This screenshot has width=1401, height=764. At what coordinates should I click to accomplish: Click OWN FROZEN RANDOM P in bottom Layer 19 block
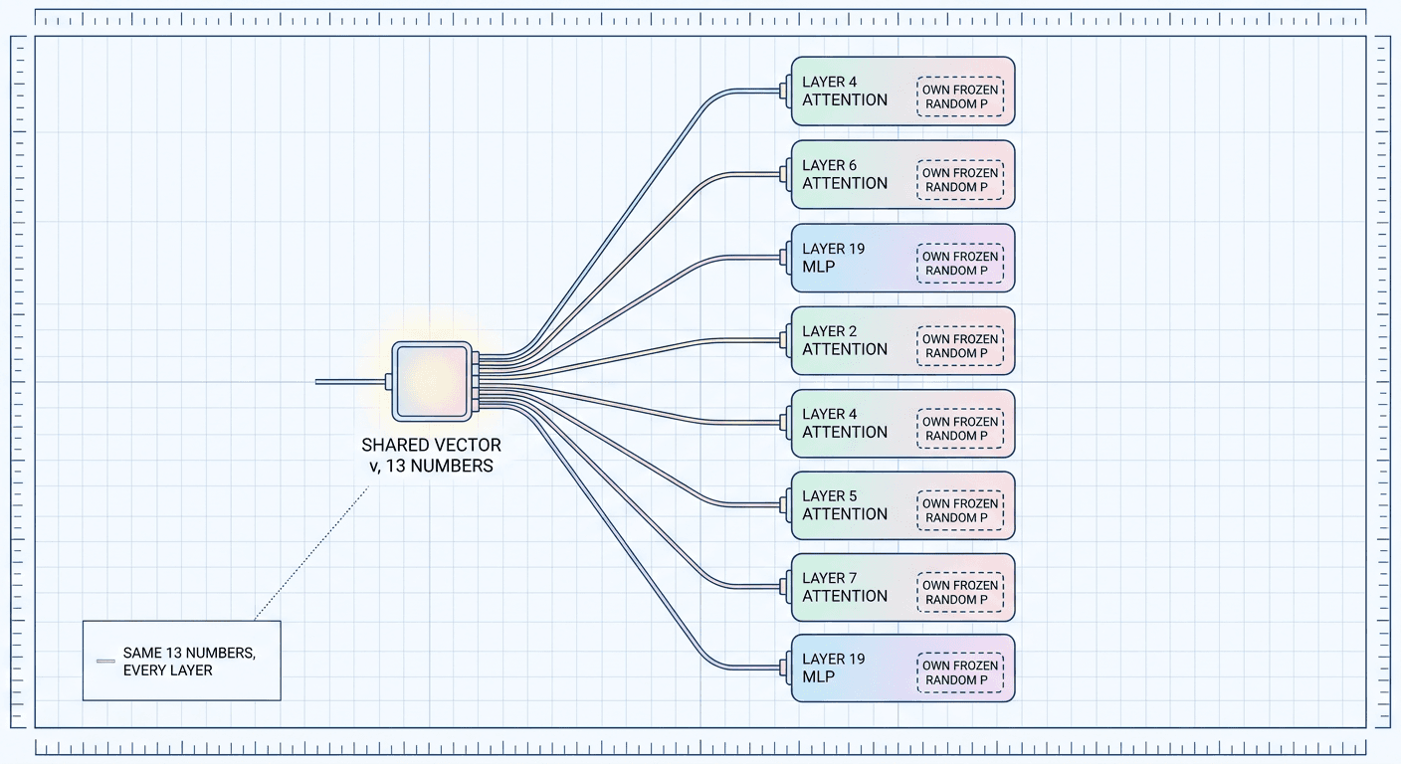point(960,673)
